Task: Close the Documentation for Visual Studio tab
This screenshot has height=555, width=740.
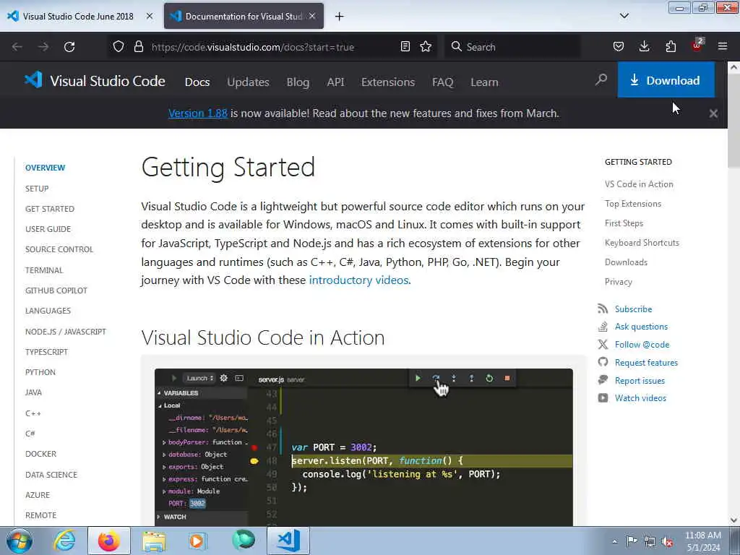Action: pyautogui.click(x=312, y=16)
